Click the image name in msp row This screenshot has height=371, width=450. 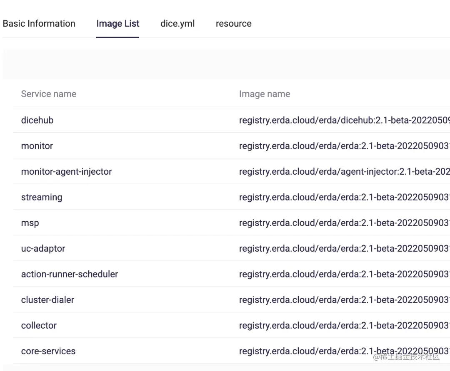345,223
